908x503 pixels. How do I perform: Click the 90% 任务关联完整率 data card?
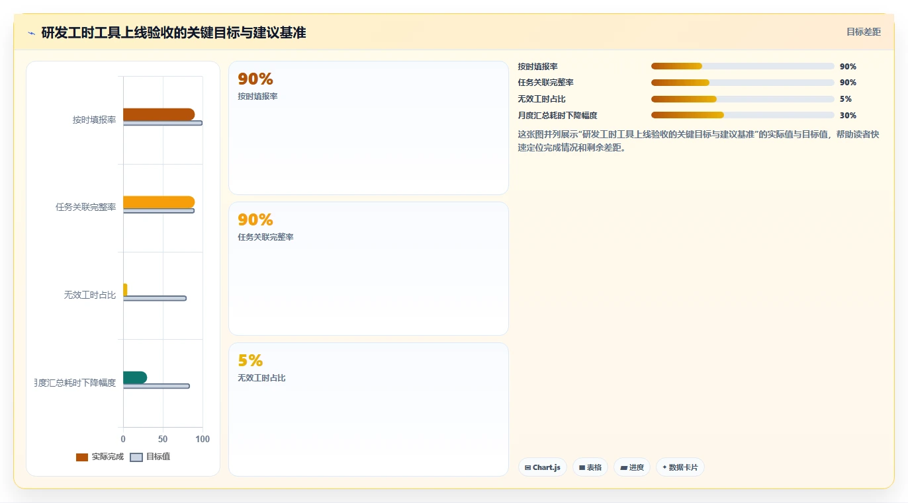pyautogui.click(x=369, y=268)
